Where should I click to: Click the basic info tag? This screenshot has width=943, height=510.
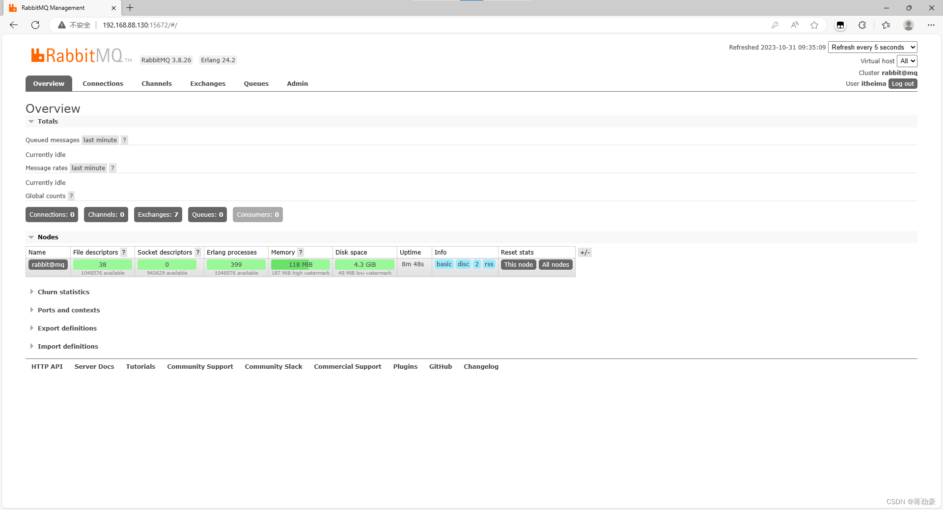[444, 264]
